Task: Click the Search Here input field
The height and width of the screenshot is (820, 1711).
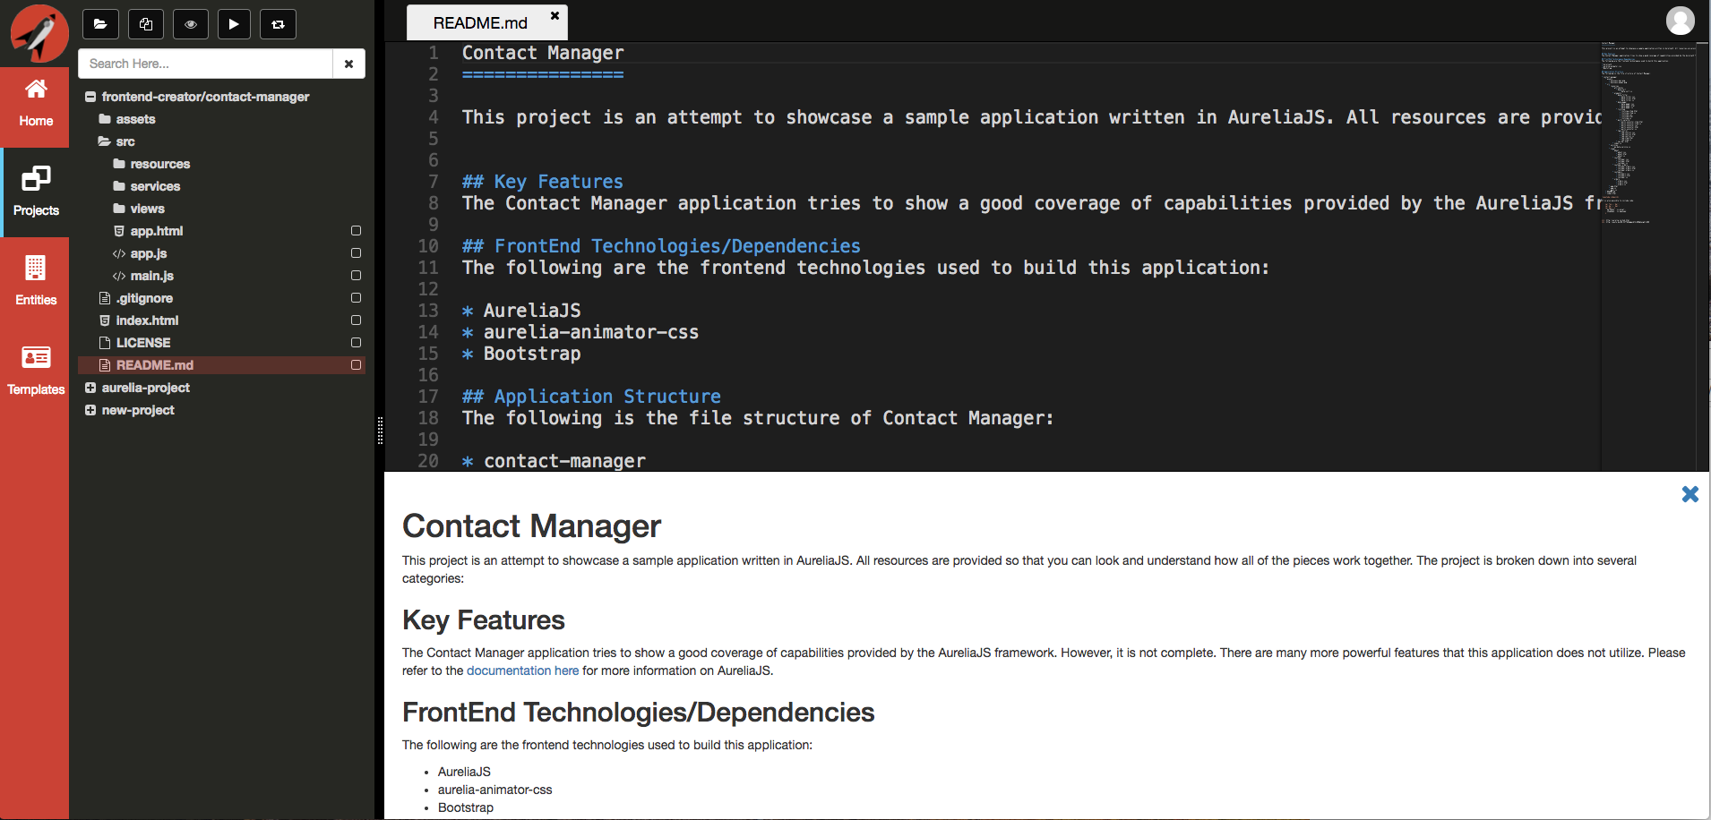Action: click(x=205, y=64)
